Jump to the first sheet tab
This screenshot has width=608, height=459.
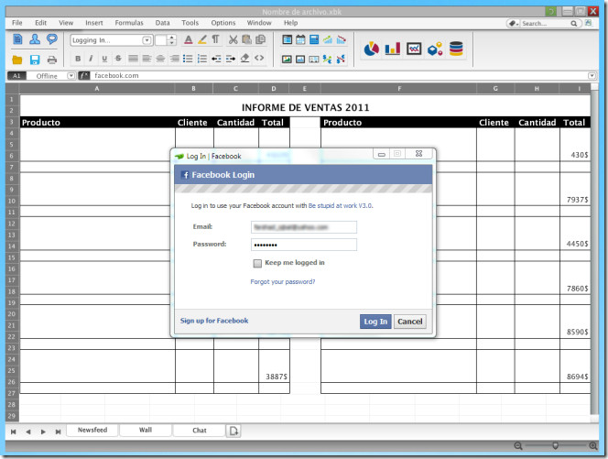[x=13, y=432]
